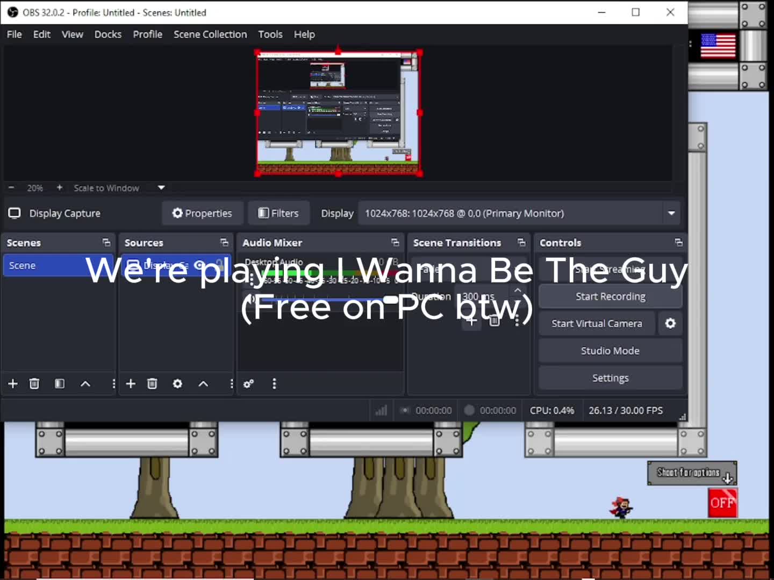Enable Studio Mode
This screenshot has height=580, width=774.
(611, 351)
